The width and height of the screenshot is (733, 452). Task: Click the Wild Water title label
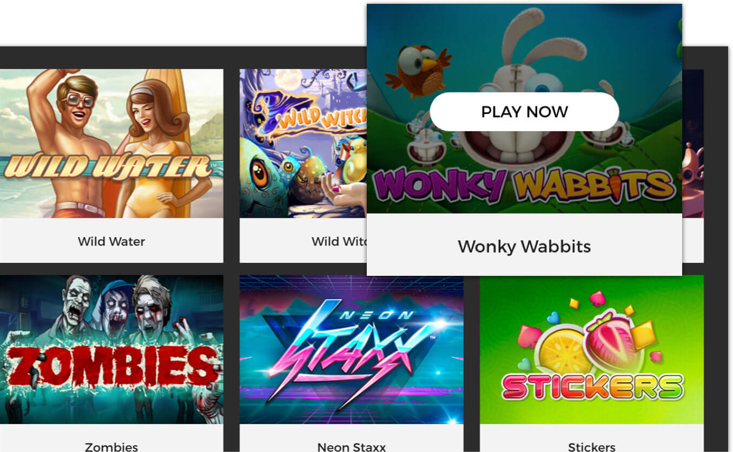(x=111, y=241)
